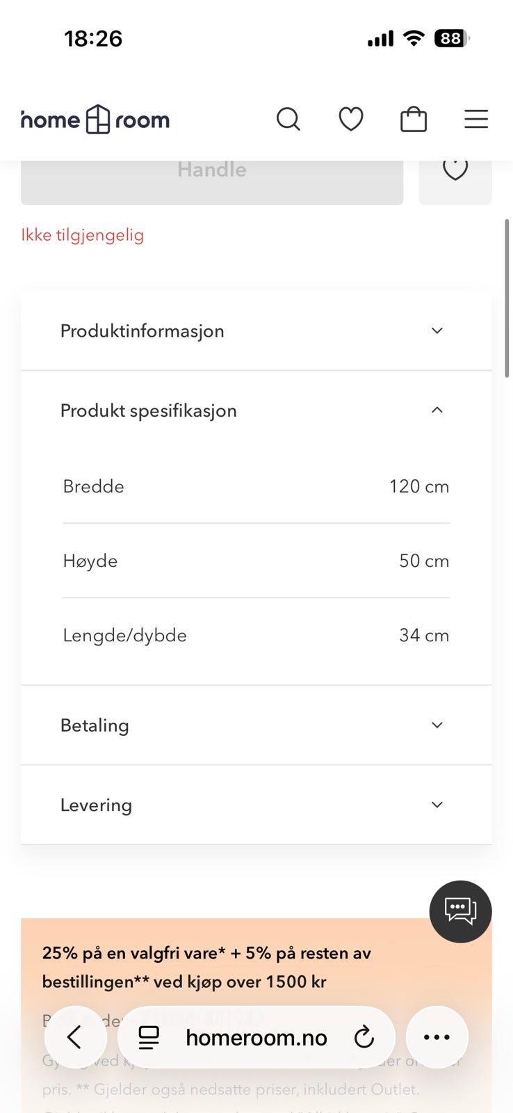Tap the Levering row label

96,805
